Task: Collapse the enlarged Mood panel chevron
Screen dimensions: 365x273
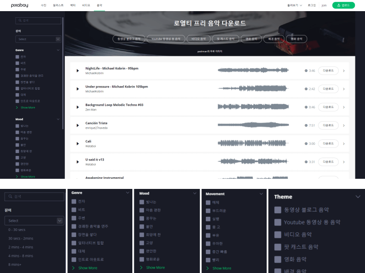Action: click(195, 193)
